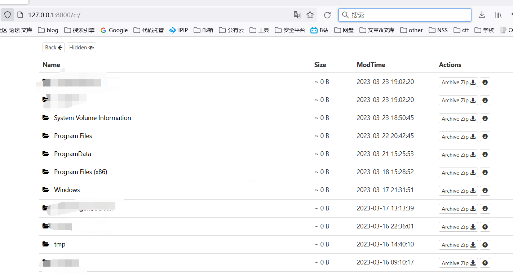Click the Name column header
This screenshot has width=513, height=276.
pyautogui.click(x=51, y=65)
